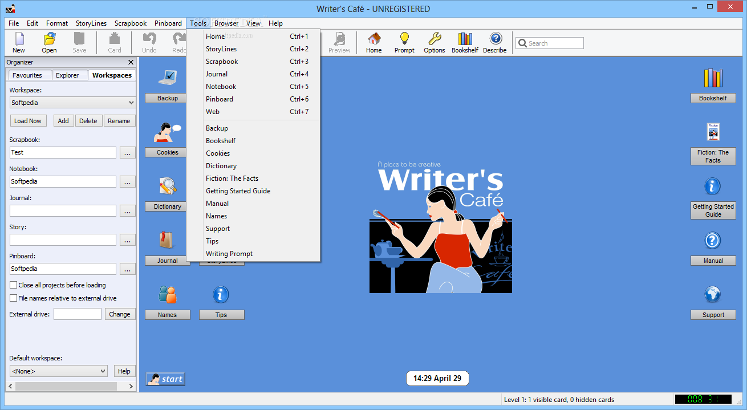The height and width of the screenshot is (410, 747).
Task: Switch to the Workspaces tab
Action: [112, 75]
